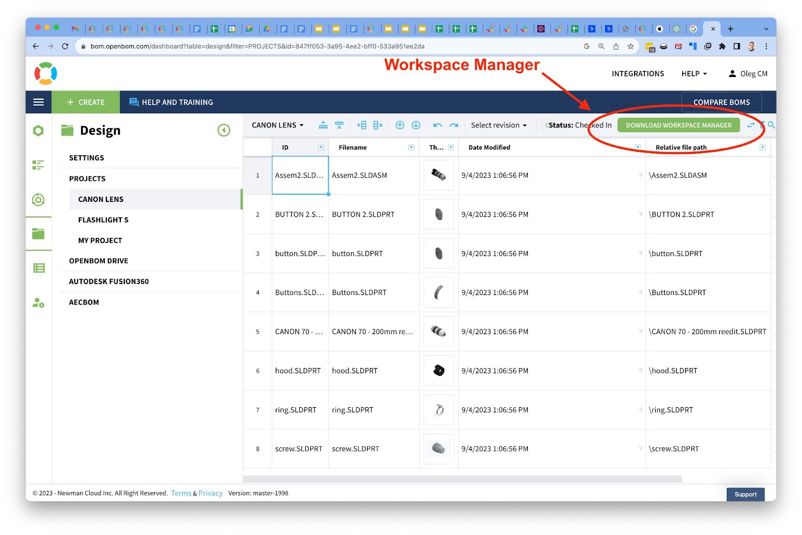Open the Select revision dropdown
Image resolution: width=802 pixels, height=535 pixels.
pos(499,125)
